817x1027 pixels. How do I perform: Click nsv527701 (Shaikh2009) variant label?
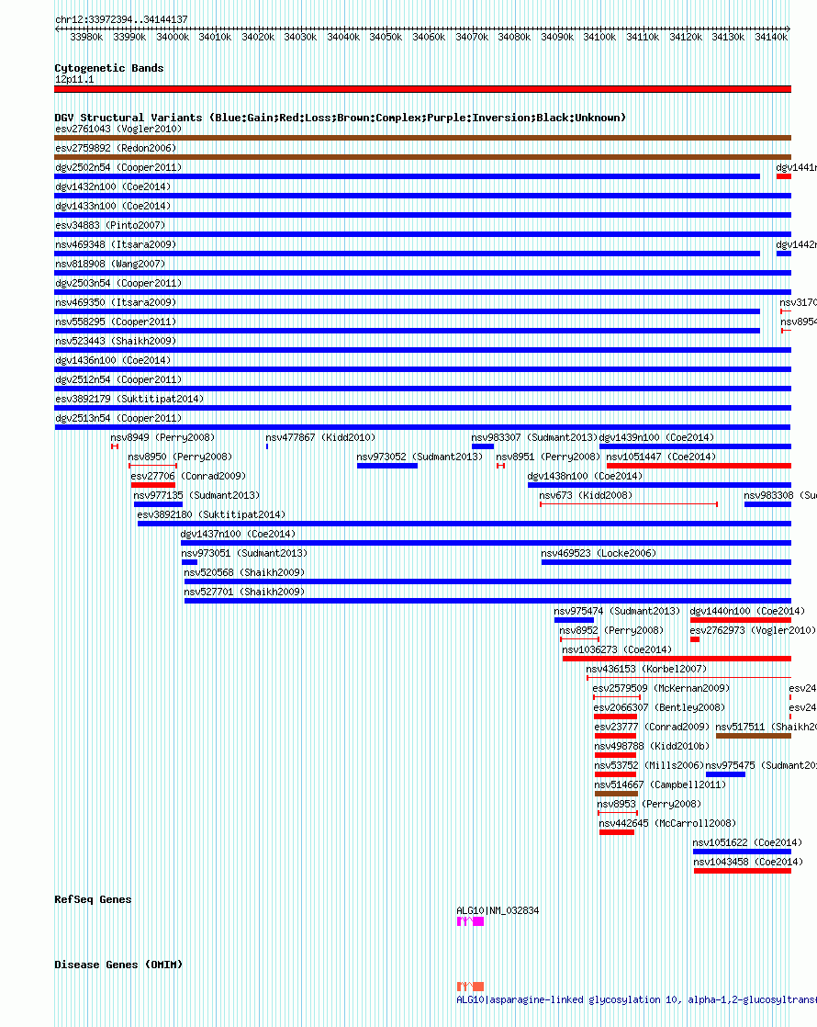tap(244, 592)
